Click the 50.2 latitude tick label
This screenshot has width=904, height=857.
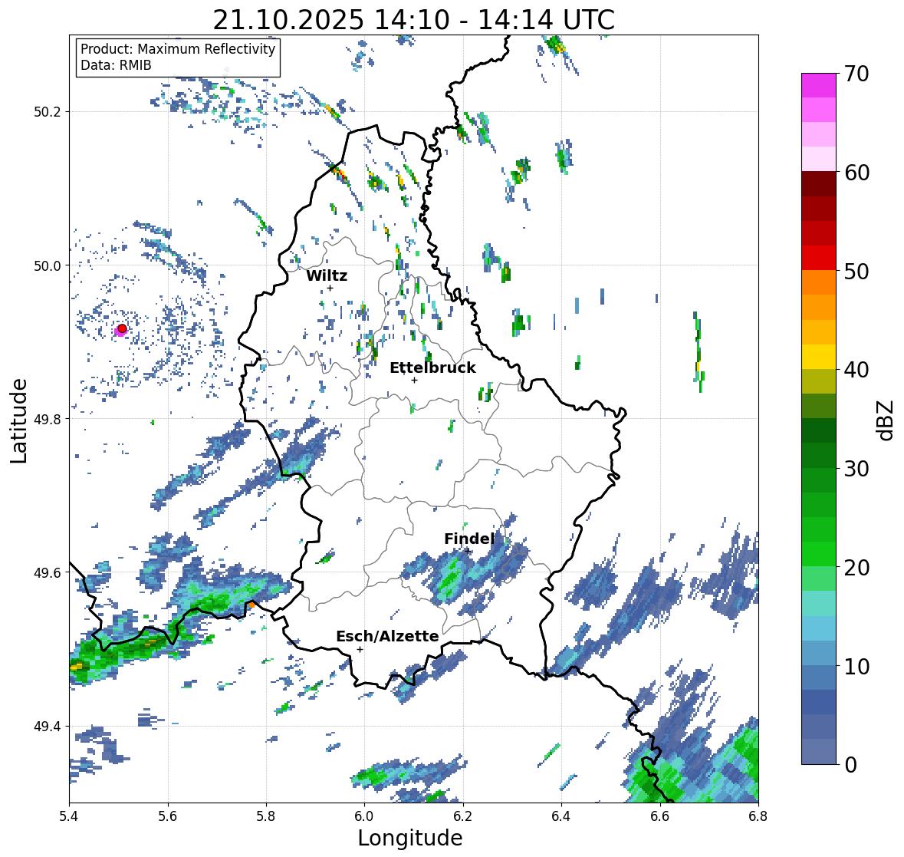(48, 112)
